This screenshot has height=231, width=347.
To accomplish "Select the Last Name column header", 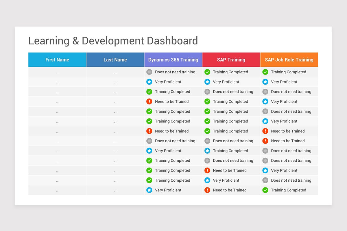I will [115, 60].
